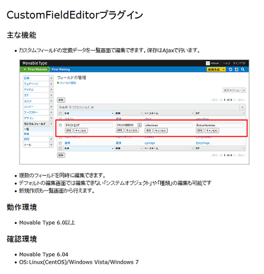
Task: Click the yellow 新規作成 button
Action: click(x=214, y=70)
